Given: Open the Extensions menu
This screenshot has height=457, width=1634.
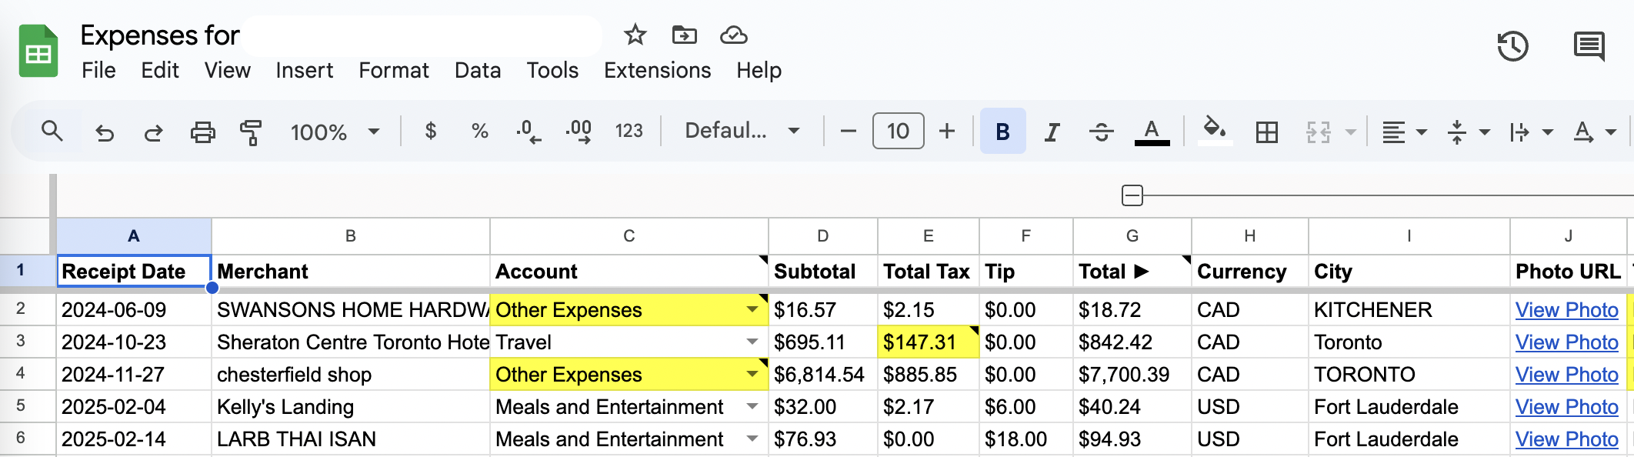Looking at the screenshot, I should click(x=657, y=70).
